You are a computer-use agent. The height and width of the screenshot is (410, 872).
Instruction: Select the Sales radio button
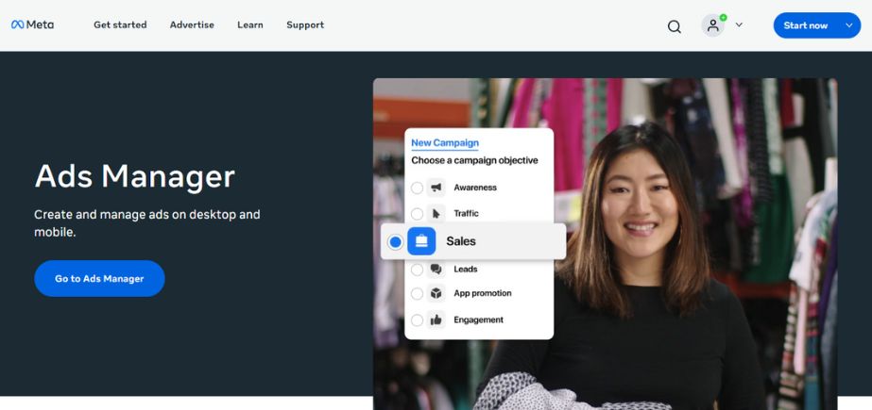tap(396, 242)
